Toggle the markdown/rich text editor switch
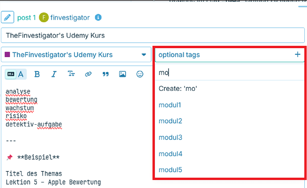Image resolution: width=307 pixels, height=188 pixels. tap(16, 74)
